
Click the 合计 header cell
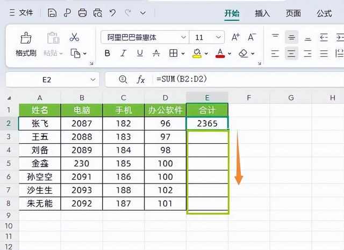[x=207, y=110]
